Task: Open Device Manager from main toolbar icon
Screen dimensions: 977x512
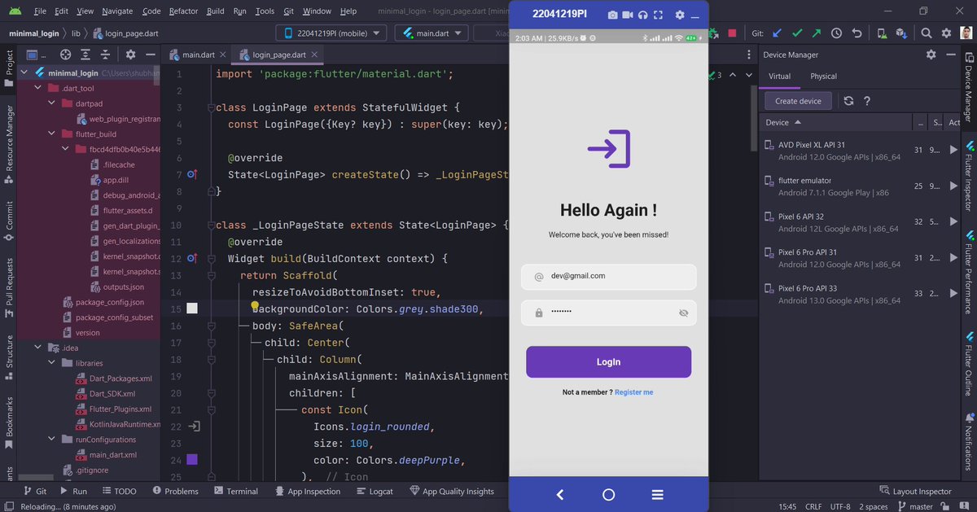Action: click(x=883, y=33)
